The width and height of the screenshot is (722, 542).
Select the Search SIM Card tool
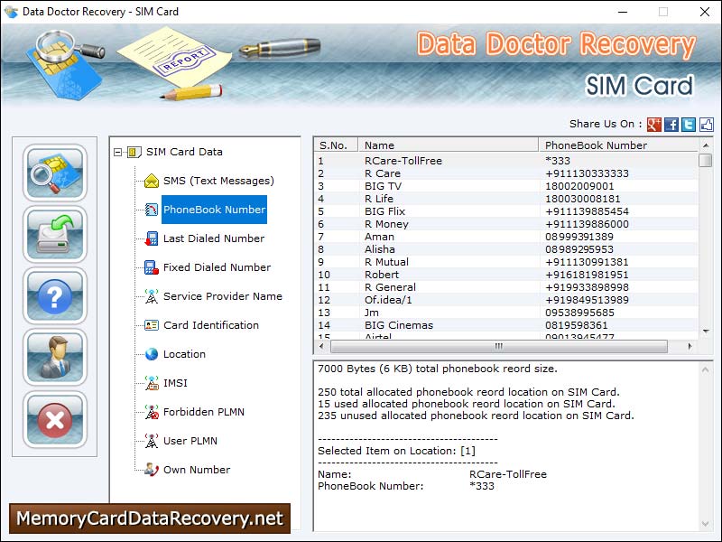tap(54, 173)
